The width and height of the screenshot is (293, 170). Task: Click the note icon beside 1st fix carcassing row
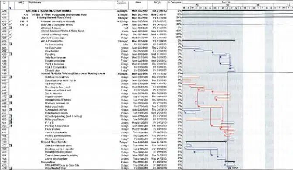tap(10, 44)
